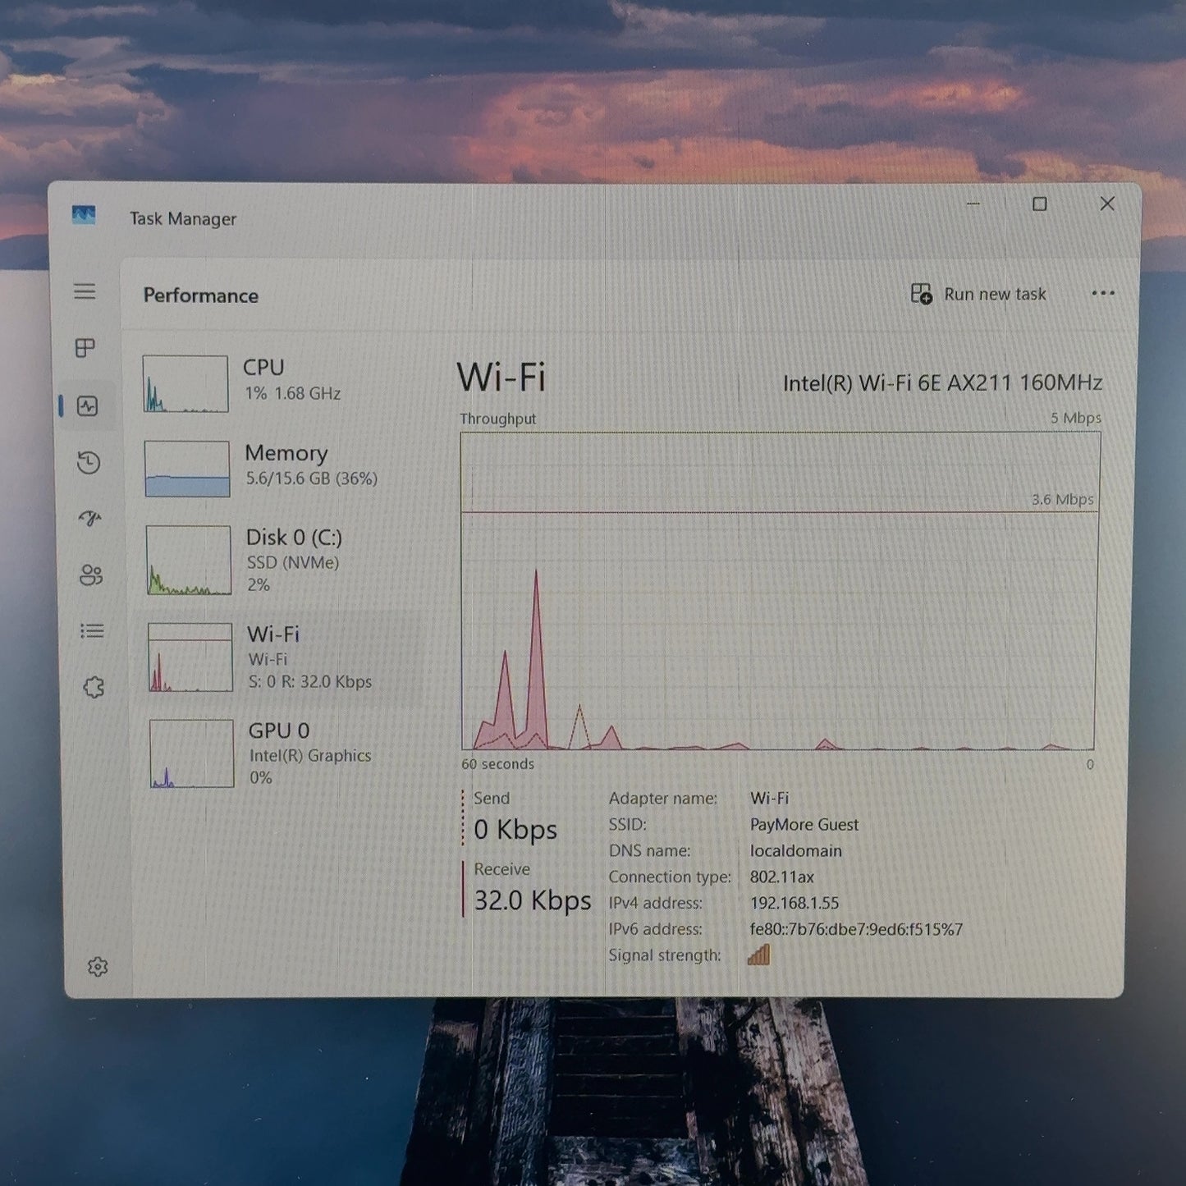Open the Details list page icon
The height and width of the screenshot is (1186, 1186).
point(92,630)
